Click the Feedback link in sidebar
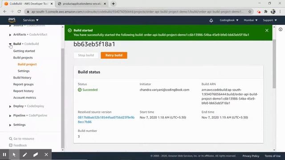The width and height of the screenshot is (285, 160). tap(20, 145)
